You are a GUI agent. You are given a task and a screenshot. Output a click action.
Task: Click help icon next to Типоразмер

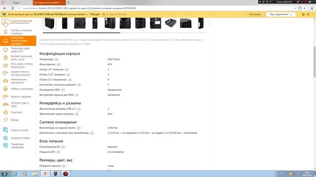tap(56, 59)
